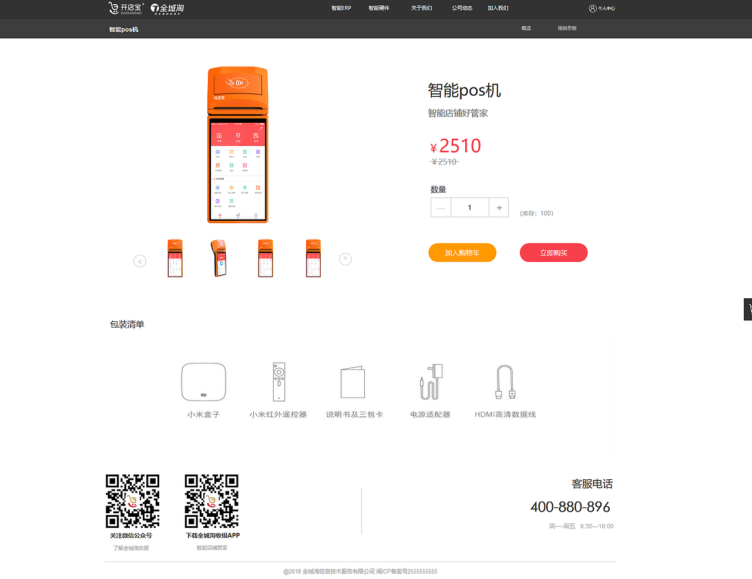Click the 开店宝 logo in header
The height and width of the screenshot is (579, 752).
click(126, 8)
